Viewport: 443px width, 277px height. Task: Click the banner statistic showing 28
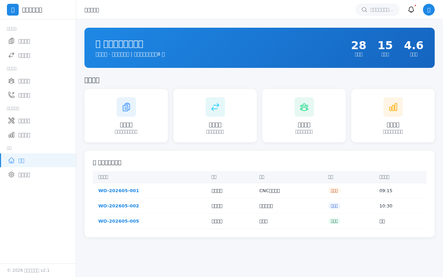[x=359, y=48]
